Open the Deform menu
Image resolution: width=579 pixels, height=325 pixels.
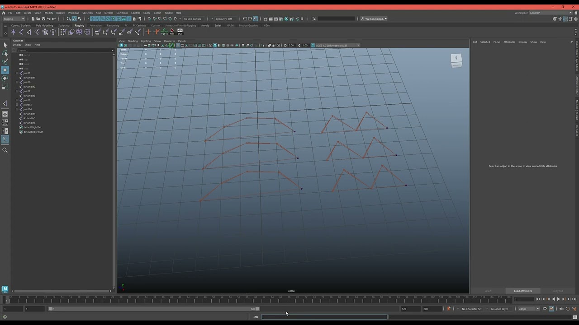[x=109, y=13]
